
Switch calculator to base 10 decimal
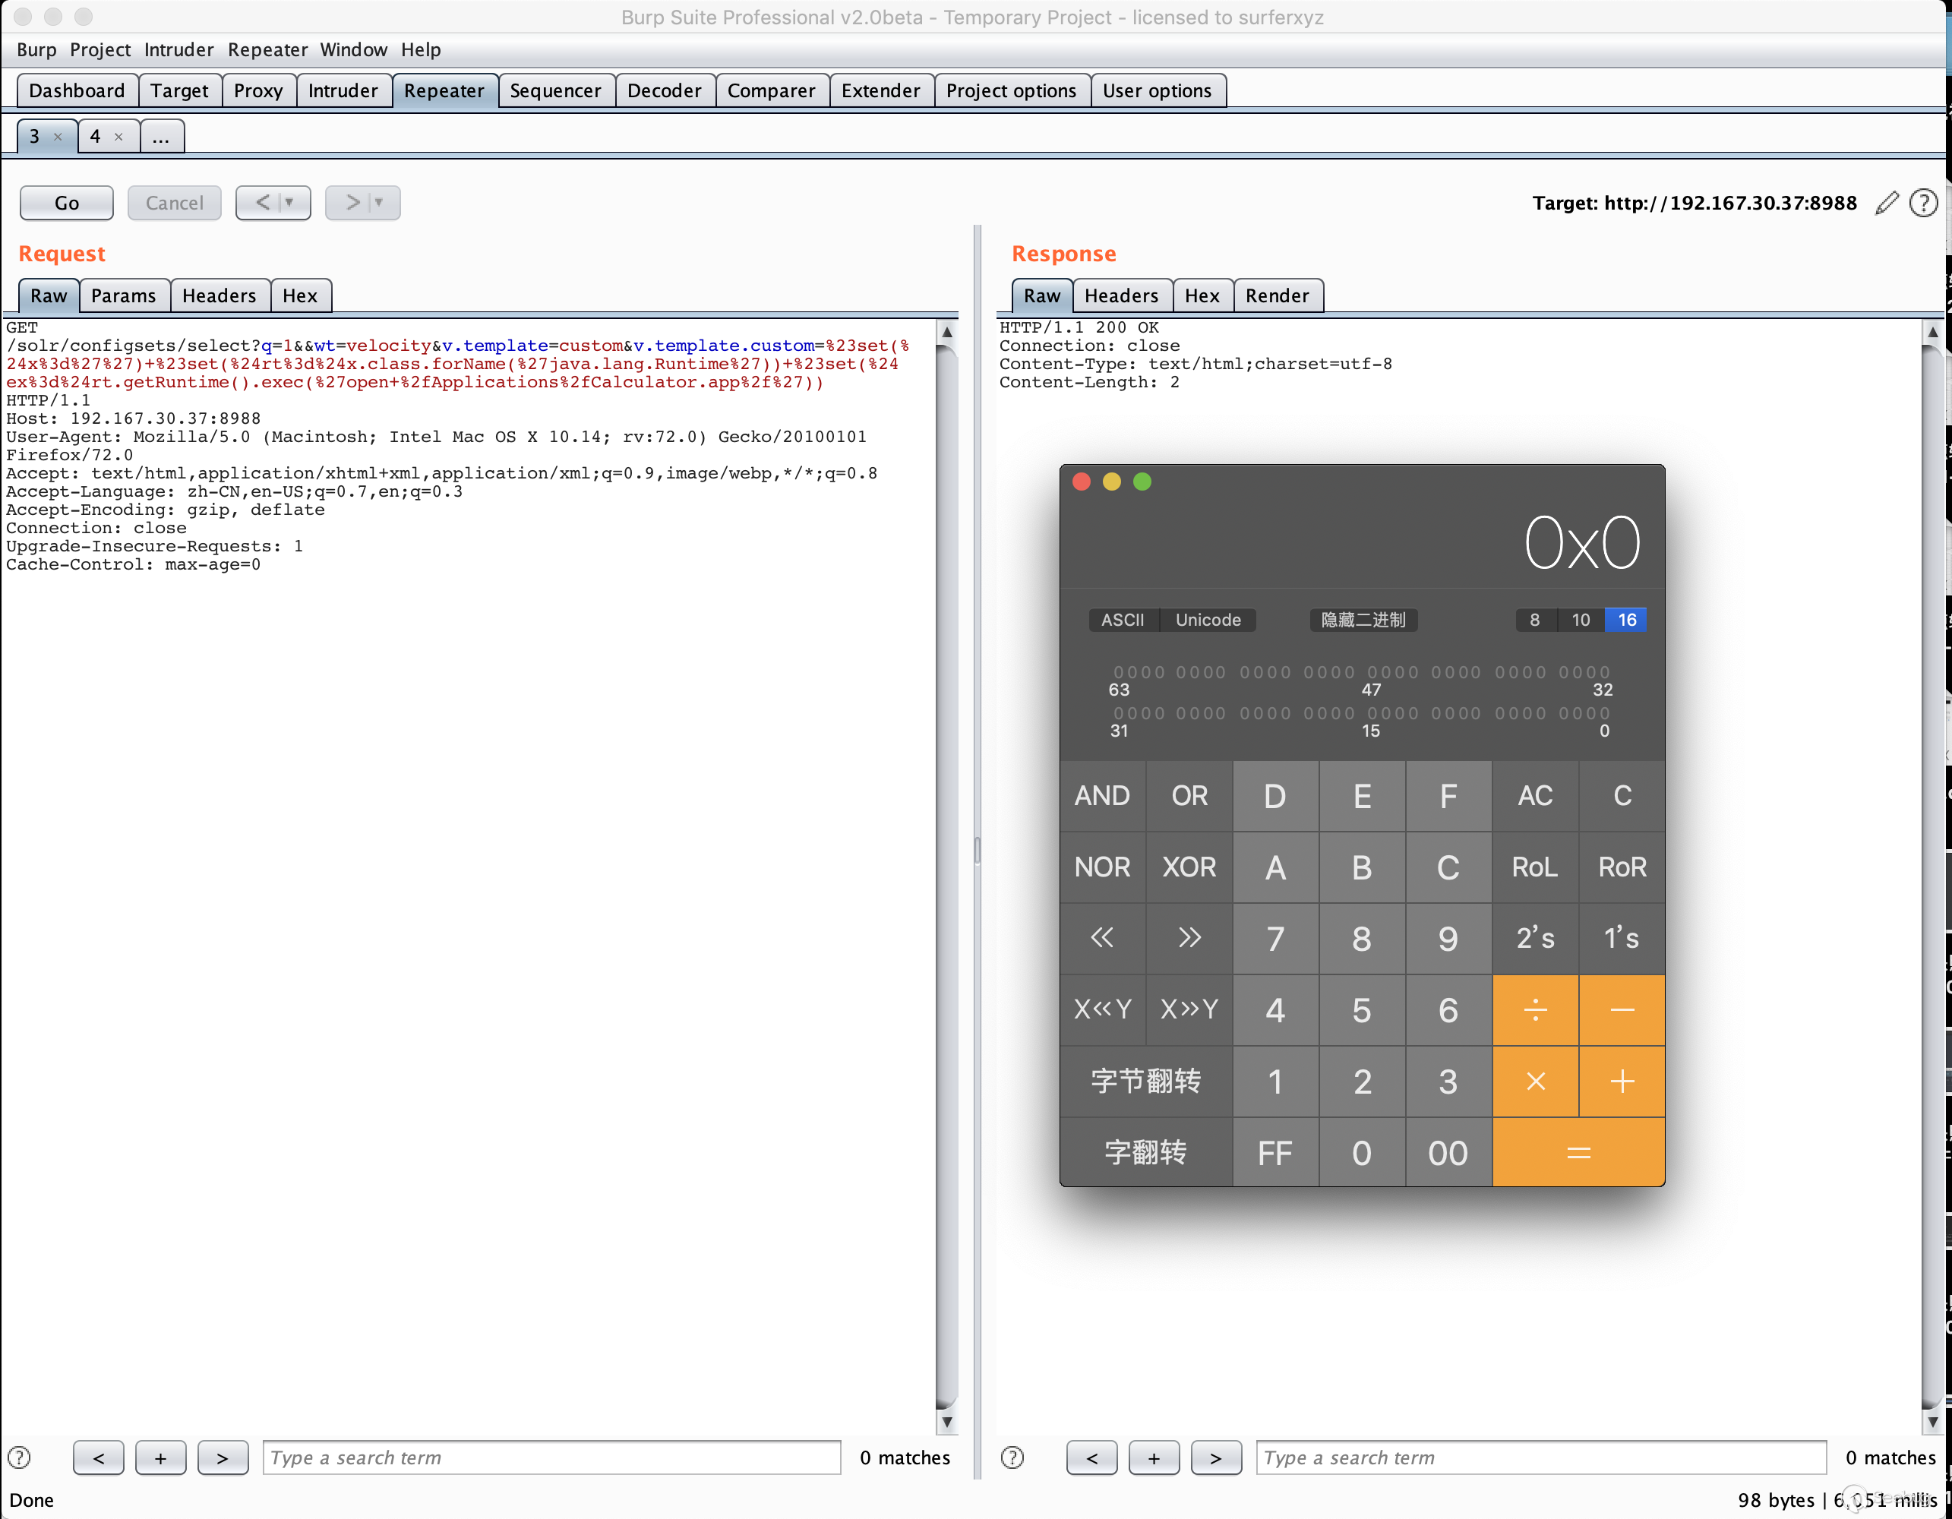pos(1580,619)
